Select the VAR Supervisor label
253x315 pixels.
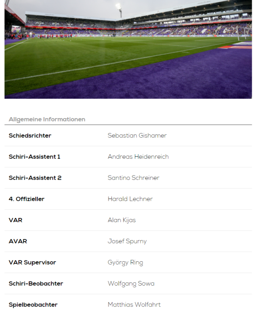point(32,262)
